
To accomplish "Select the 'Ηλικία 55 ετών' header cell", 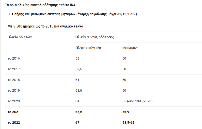I will pyautogui.click(x=20, y=37).
